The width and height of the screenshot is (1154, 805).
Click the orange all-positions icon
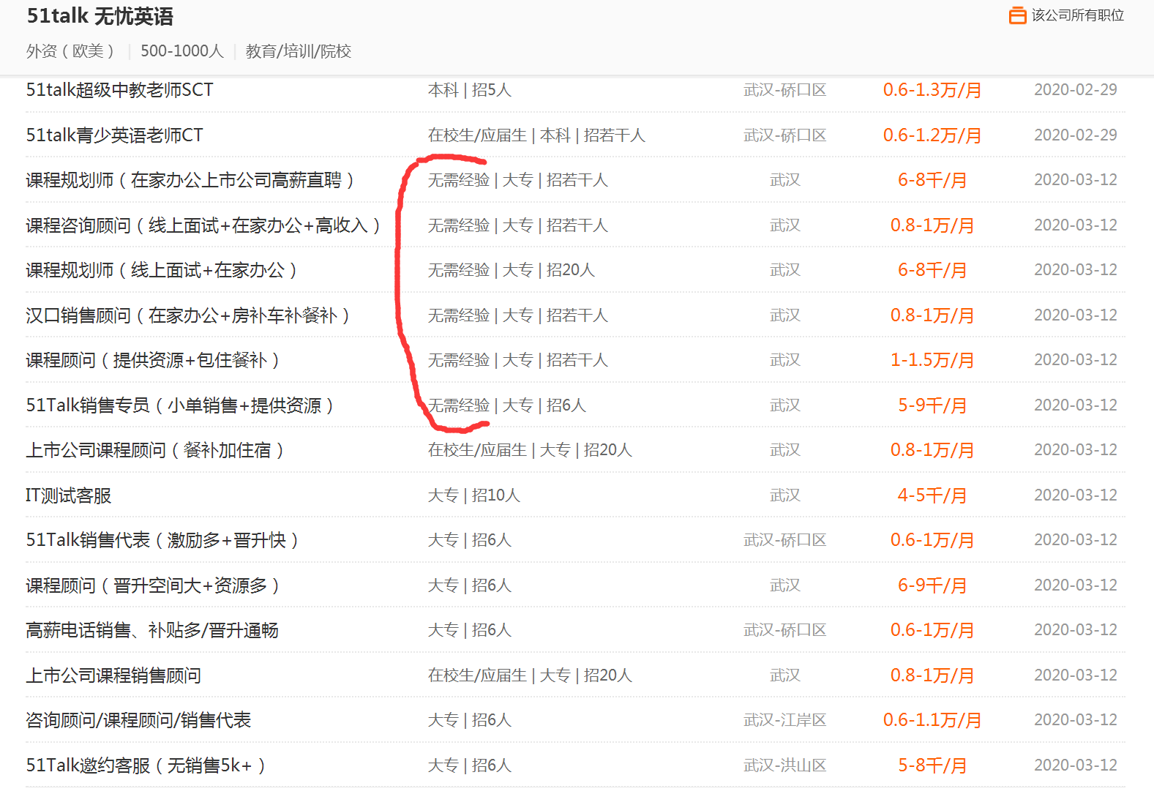click(x=1017, y=15)
